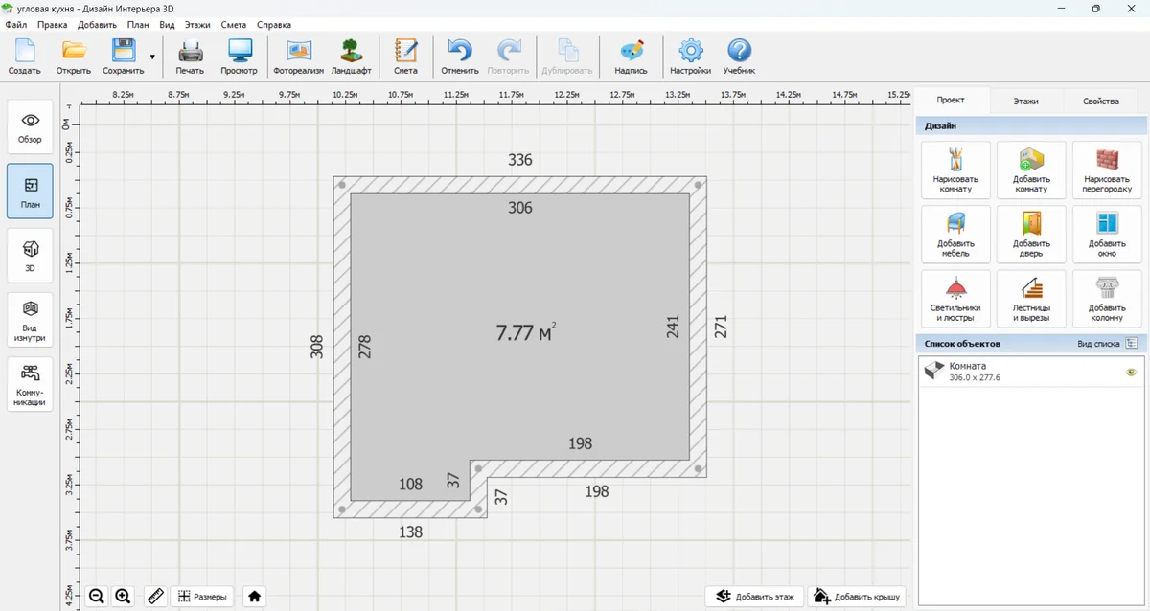Viewport: 1150px width, 611px height.
Task: Expand the Сохранить dropdown arrow
Action: pos(152,57)
